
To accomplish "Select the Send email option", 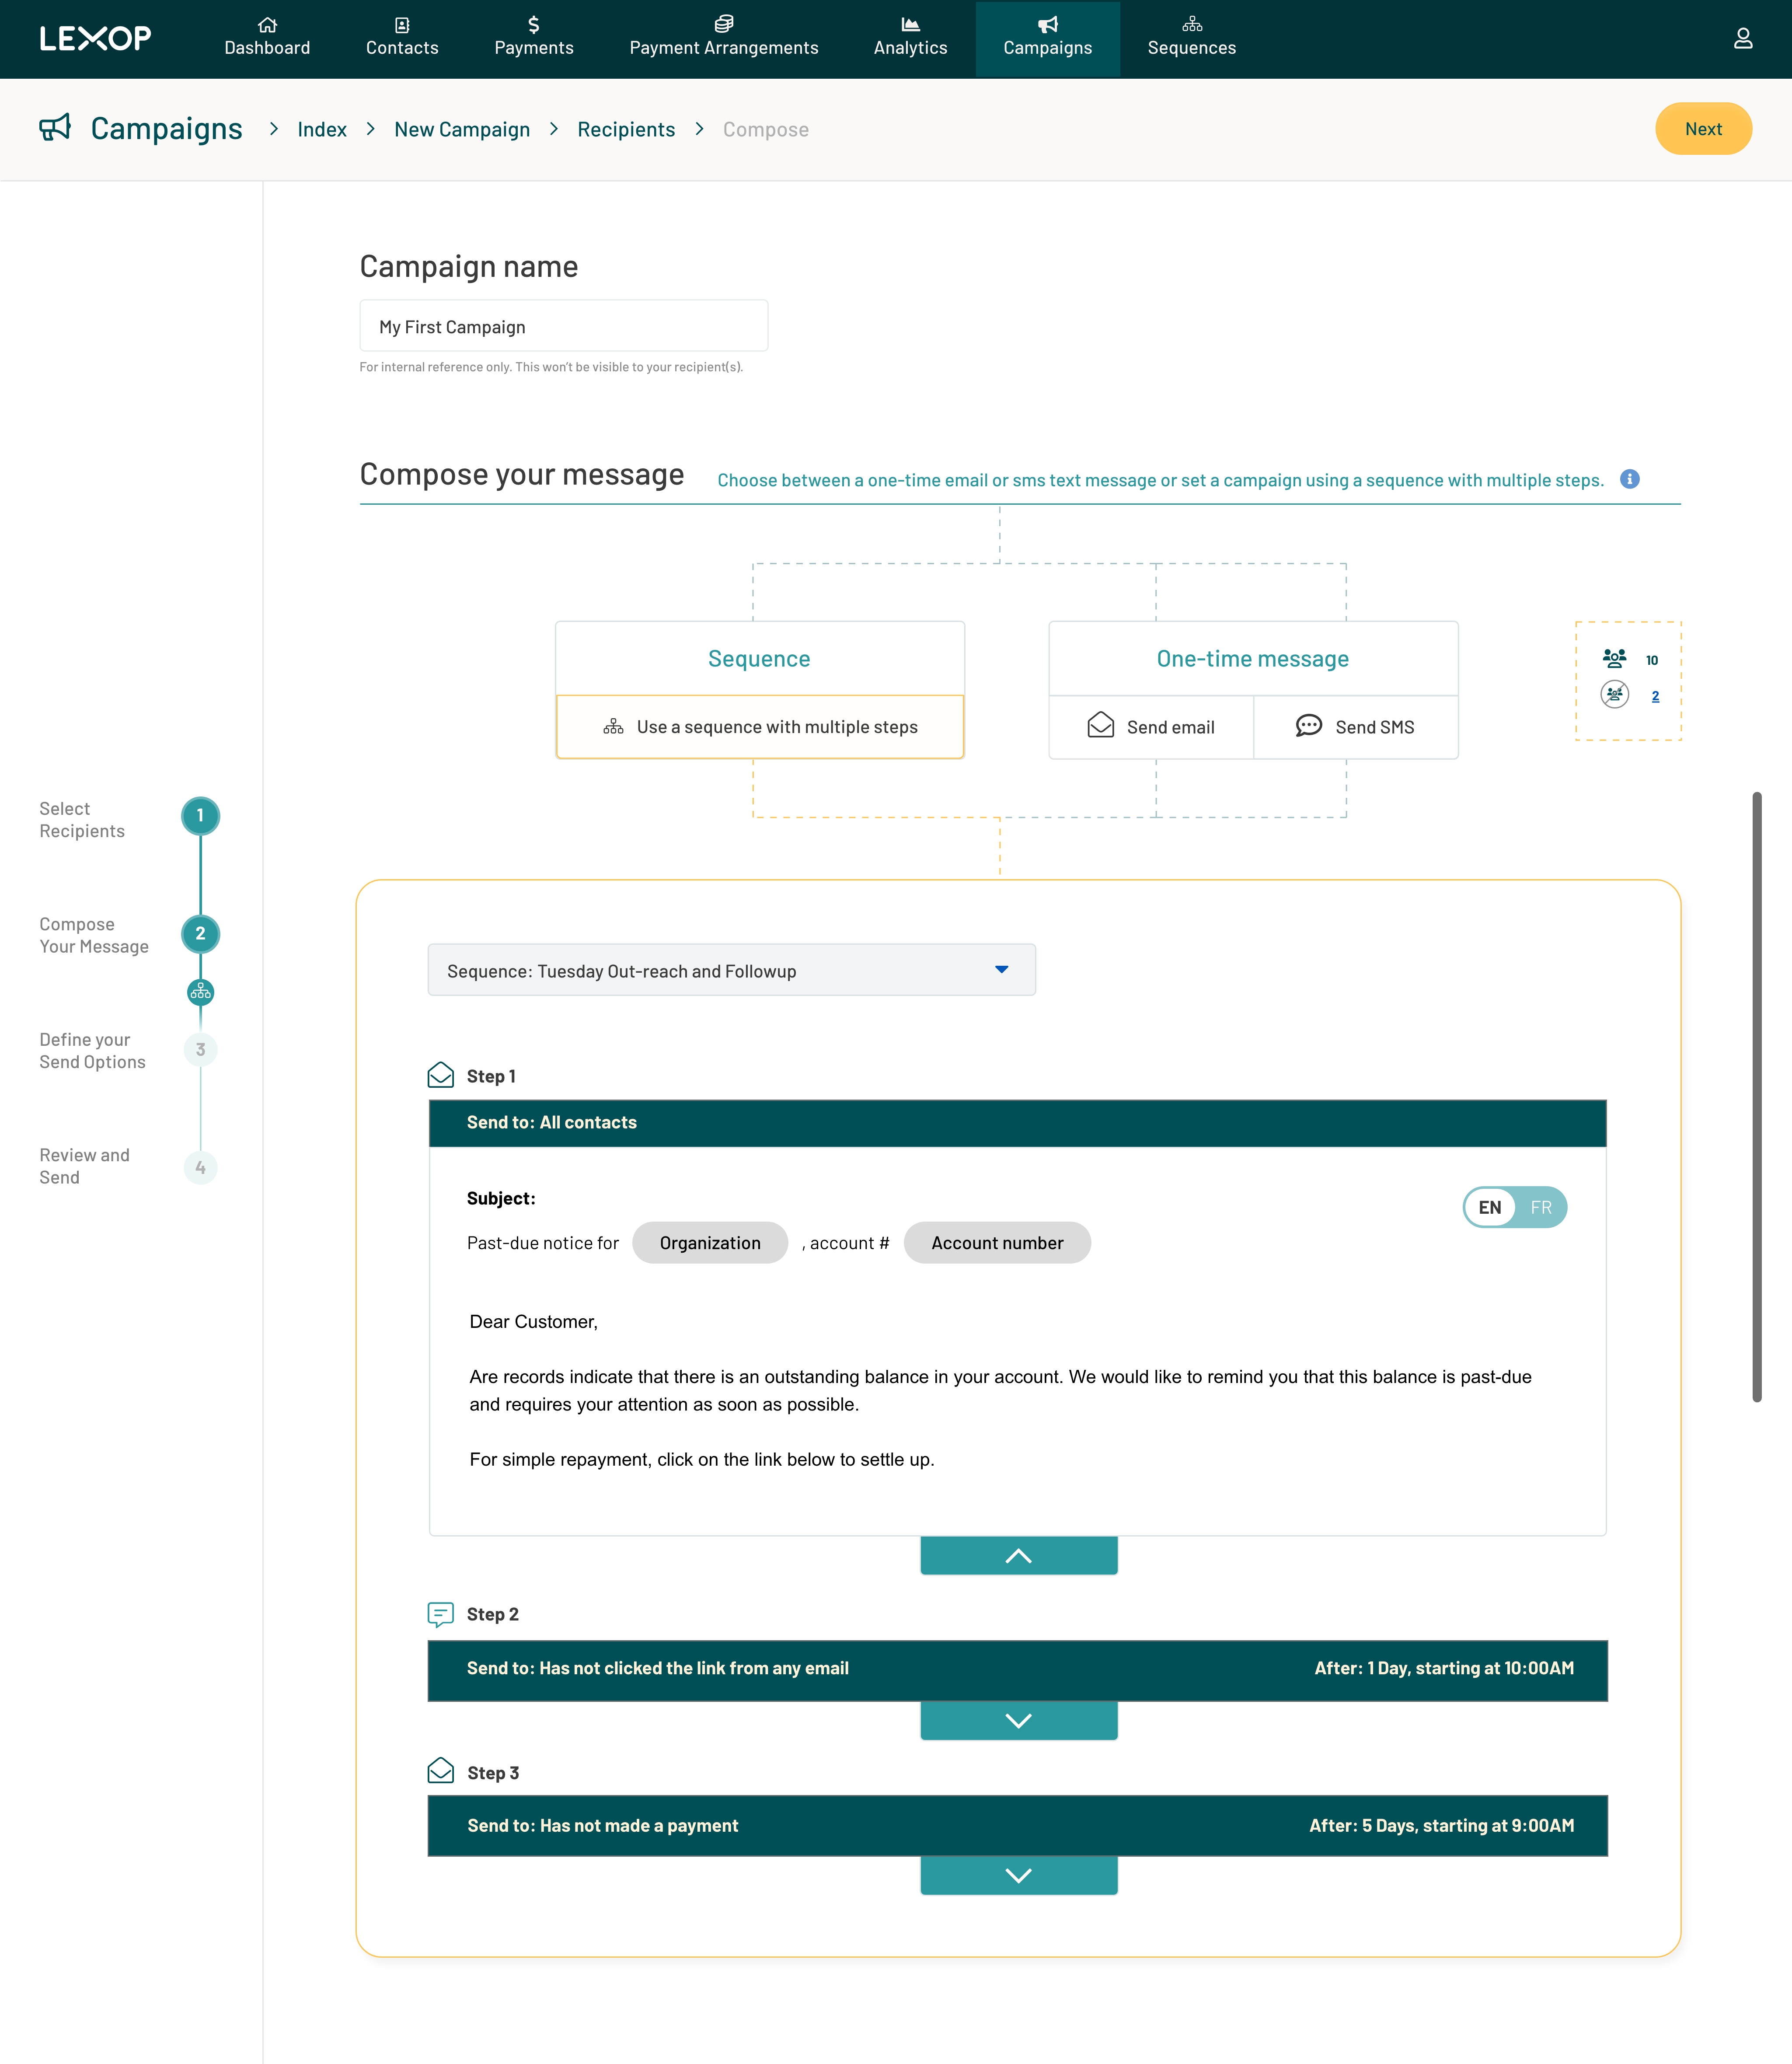I will click(1151, 727).
